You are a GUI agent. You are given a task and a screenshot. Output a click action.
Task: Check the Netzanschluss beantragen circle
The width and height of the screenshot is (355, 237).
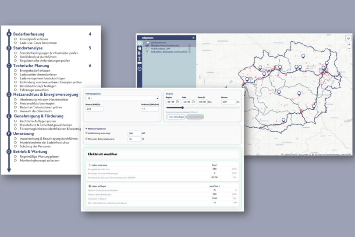[x=15, y=104]
